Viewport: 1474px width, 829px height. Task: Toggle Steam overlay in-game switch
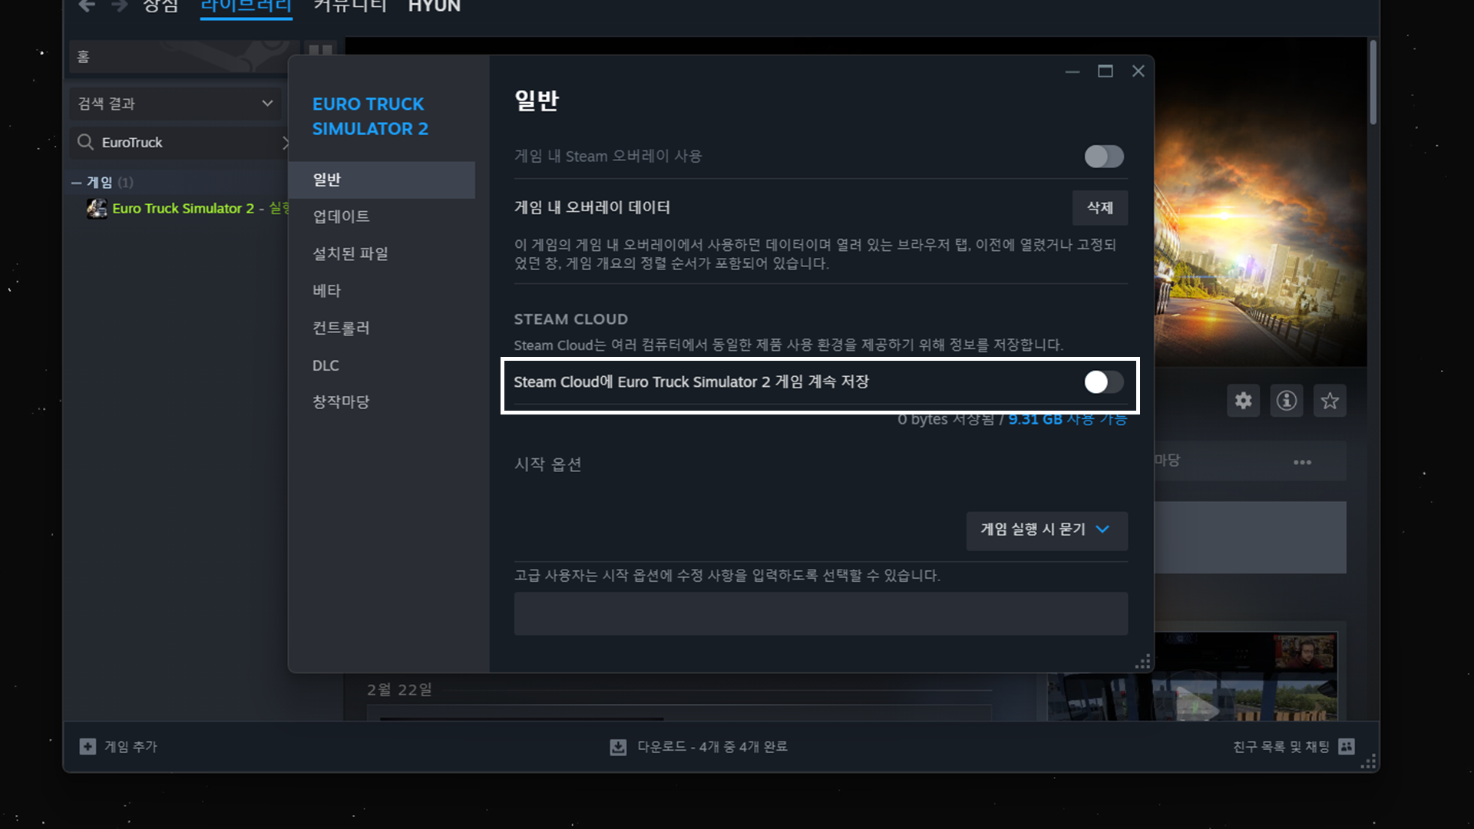pos(1103,157)
